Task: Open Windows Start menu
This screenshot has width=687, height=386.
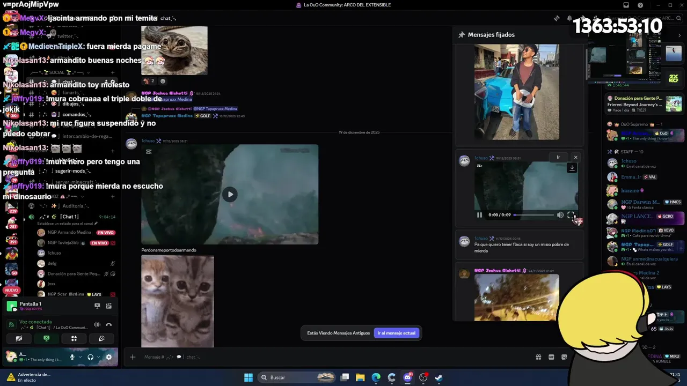Action: pyautogui.click(x=249, y=377)
